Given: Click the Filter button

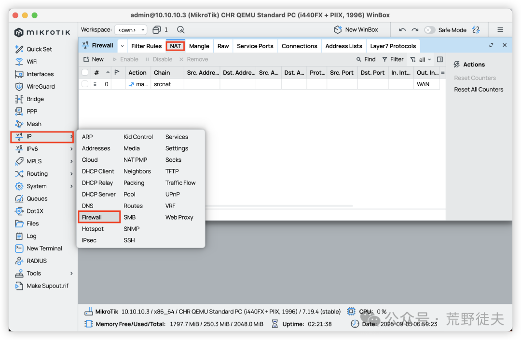Looking at the screenshot, I should point(393,59).
